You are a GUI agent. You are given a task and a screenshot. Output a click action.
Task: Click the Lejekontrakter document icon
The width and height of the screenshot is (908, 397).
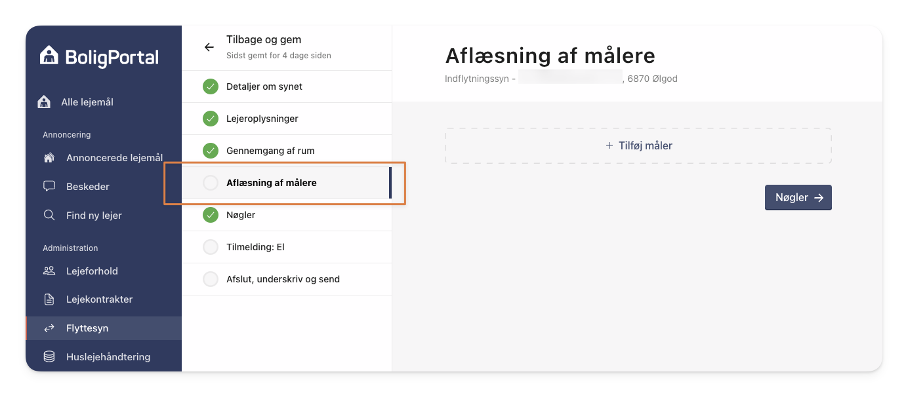pyautogui.click(x=49, y=299)
